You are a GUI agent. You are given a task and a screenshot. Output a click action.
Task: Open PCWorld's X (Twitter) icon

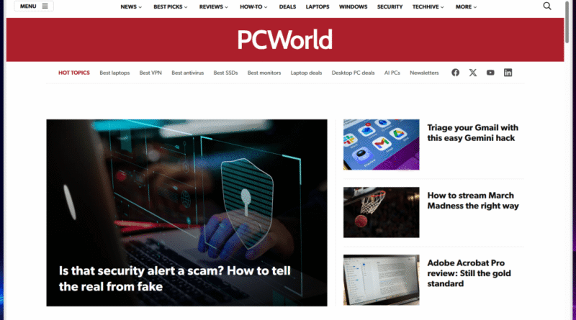(x=473, y=73)
